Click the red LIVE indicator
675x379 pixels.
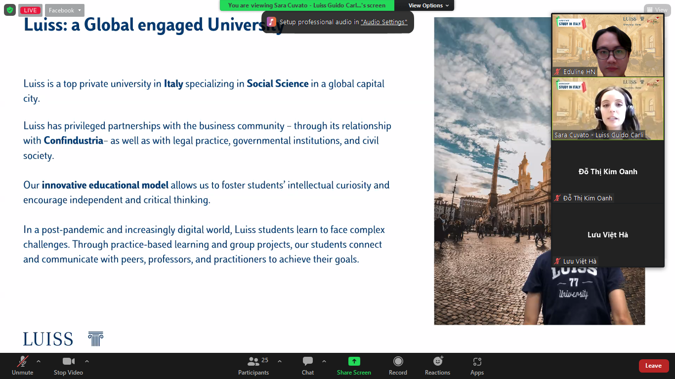[x=31, y=10]
